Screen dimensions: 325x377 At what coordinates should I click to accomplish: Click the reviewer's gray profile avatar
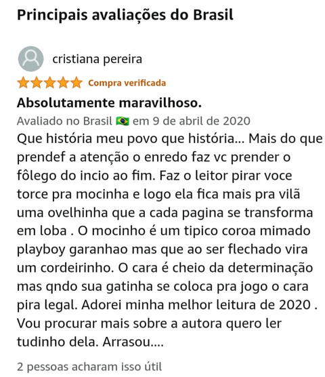30,59
